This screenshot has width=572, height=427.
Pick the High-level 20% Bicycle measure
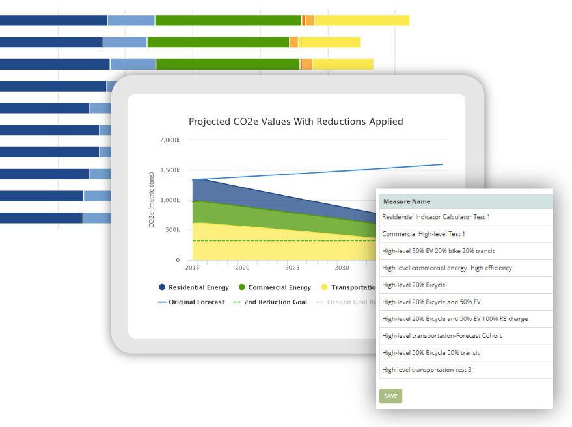pyautogui.click(x=466, y=285)
